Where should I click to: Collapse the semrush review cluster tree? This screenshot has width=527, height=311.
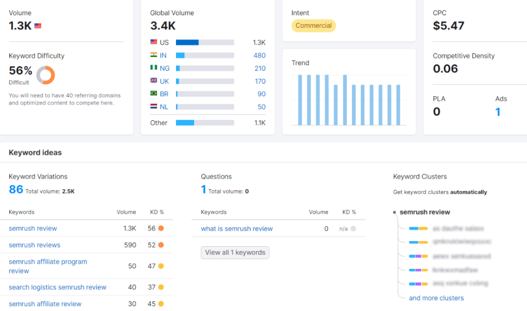[x=395, y=212]
